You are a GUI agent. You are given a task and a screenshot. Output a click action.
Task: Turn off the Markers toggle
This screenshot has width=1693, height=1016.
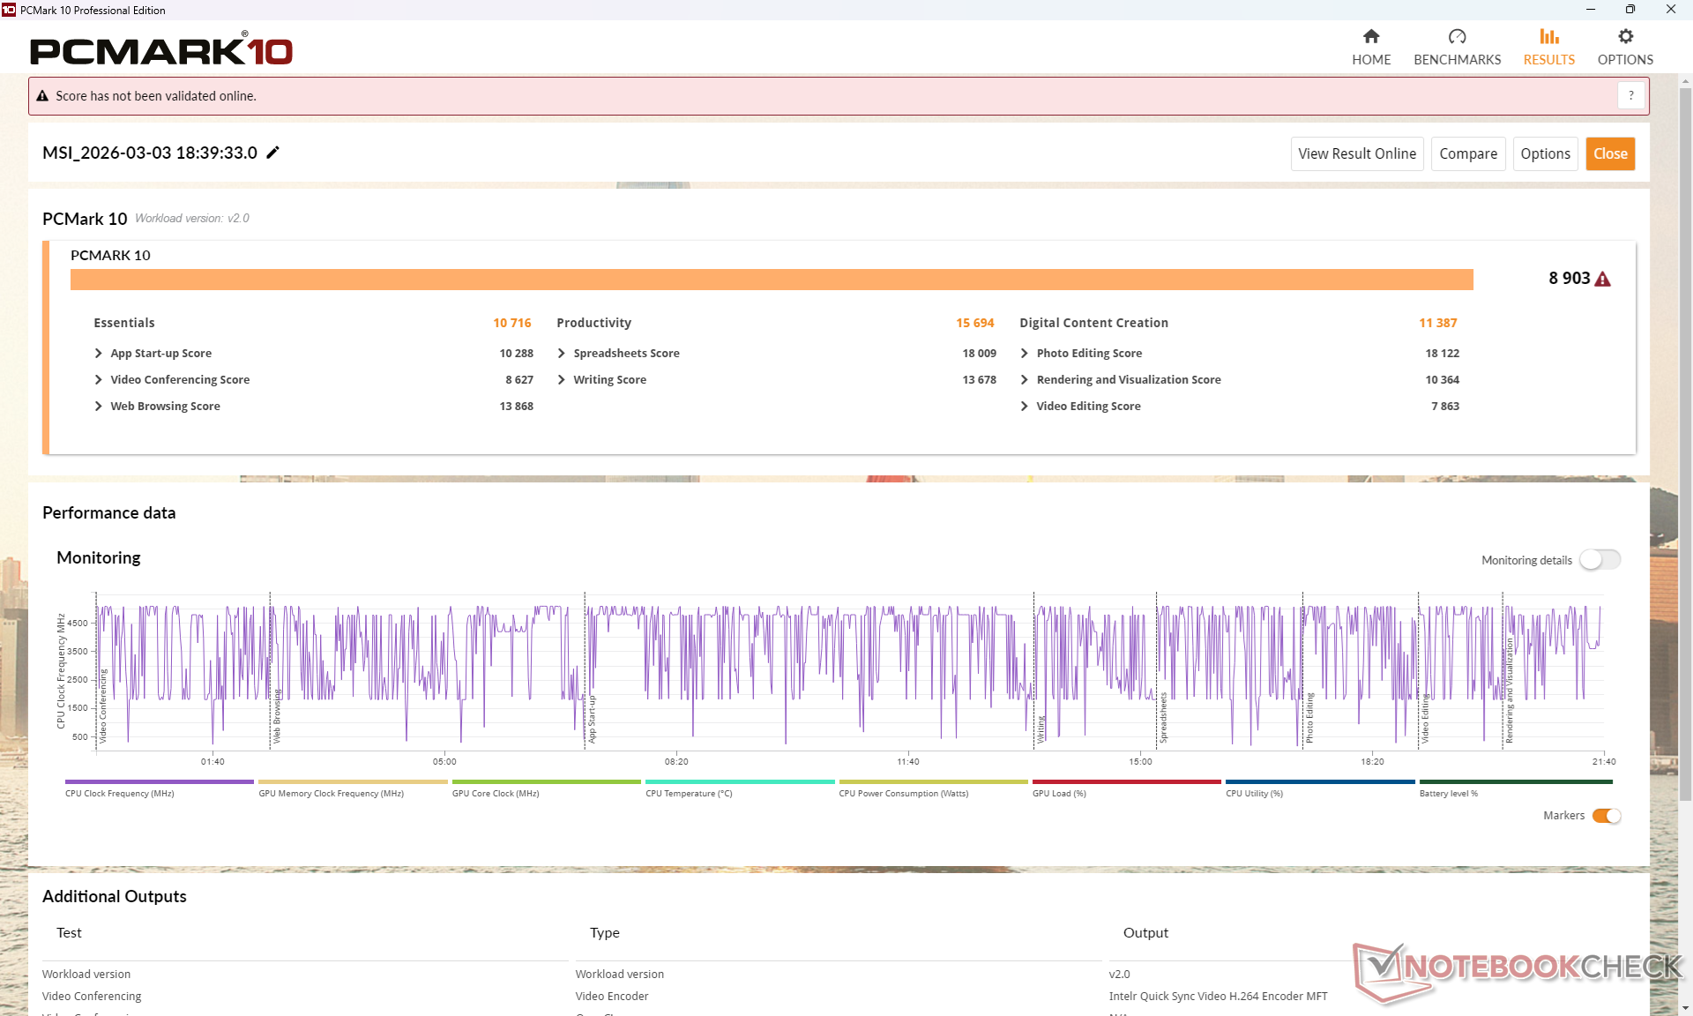click(x=1606, y=816)
